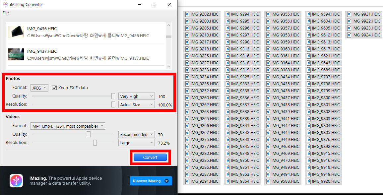Click the Videos Quality slider handle
The image size is (383, 195).
pyautogui.click(x=89, y=134)
